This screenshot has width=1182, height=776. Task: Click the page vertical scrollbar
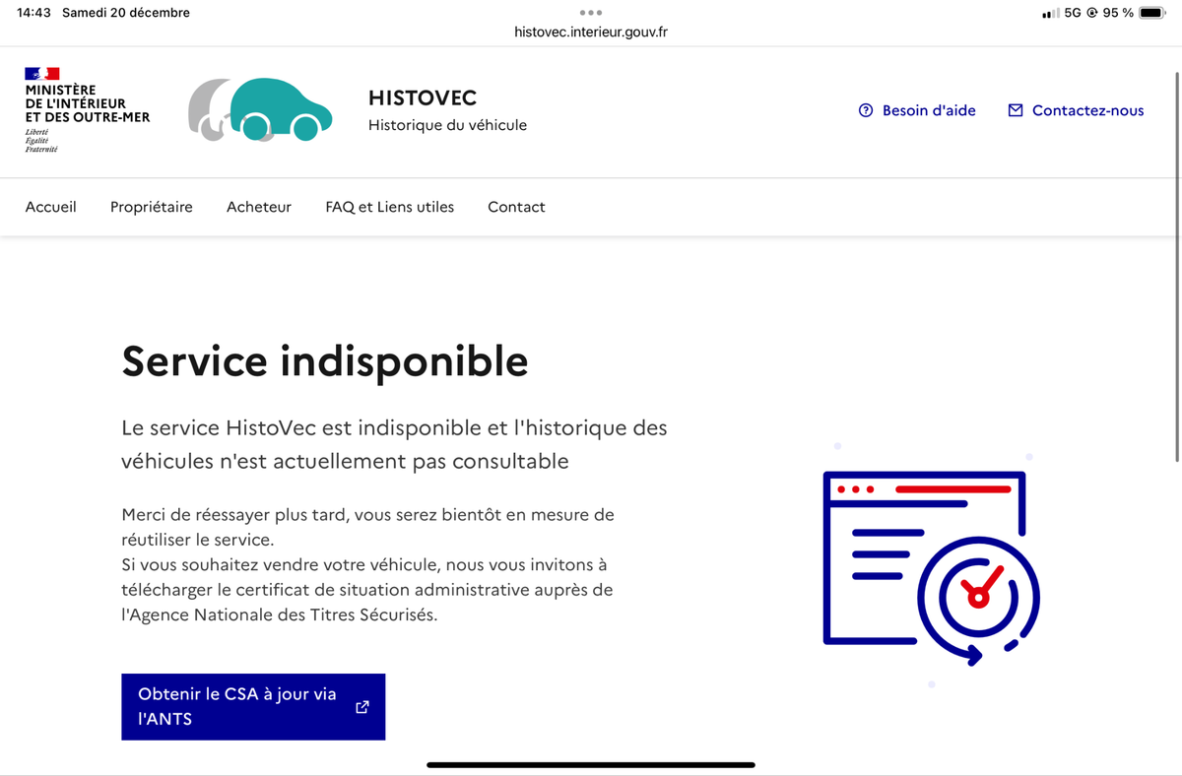(1177, 266)
